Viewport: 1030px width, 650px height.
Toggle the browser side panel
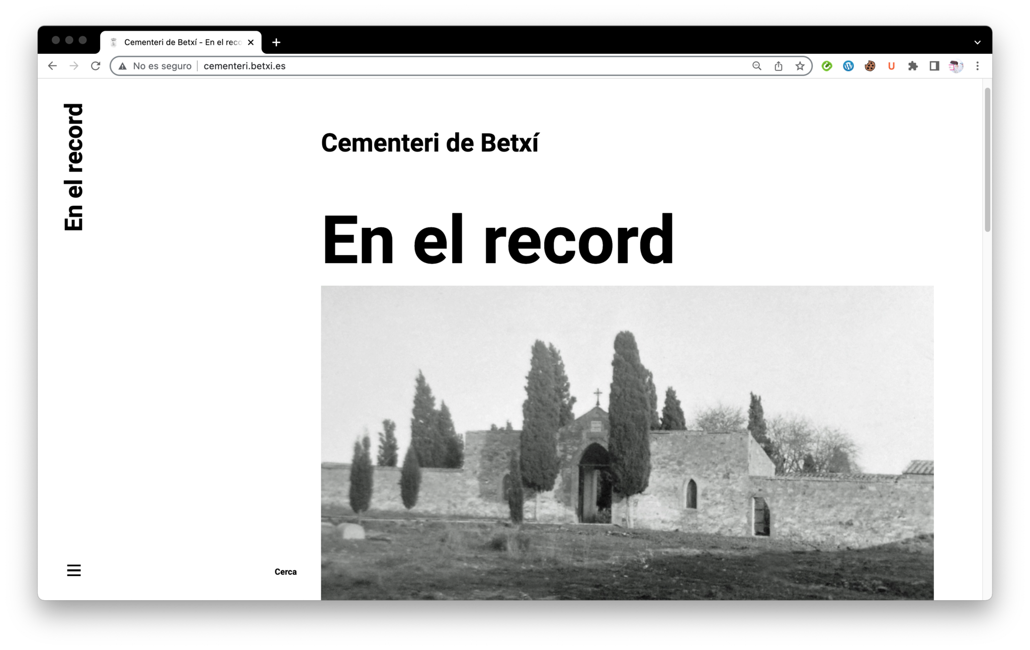[934, 66]
